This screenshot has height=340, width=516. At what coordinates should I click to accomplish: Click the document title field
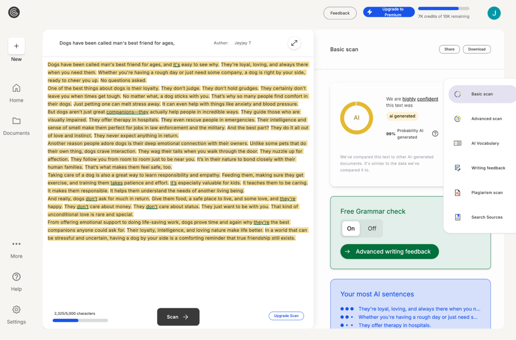(117, 43)
